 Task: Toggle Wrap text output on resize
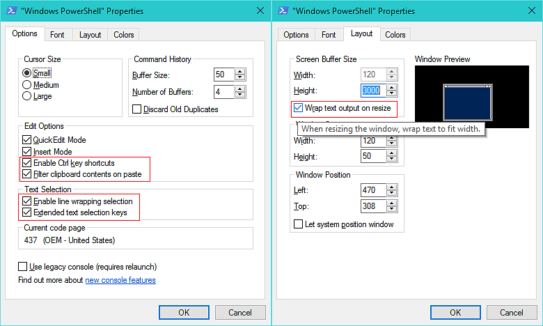298,108
